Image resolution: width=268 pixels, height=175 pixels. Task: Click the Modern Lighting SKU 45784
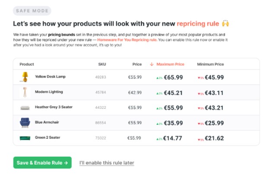click(100, 92)
